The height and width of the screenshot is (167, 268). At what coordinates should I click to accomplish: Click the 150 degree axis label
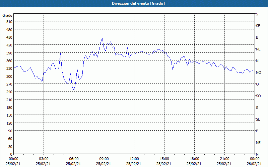[x=9, y=115]
